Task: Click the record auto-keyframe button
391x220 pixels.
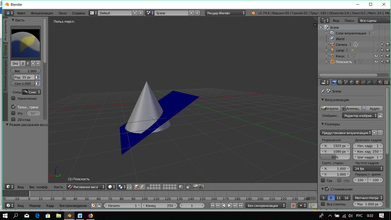Action: 293,205
